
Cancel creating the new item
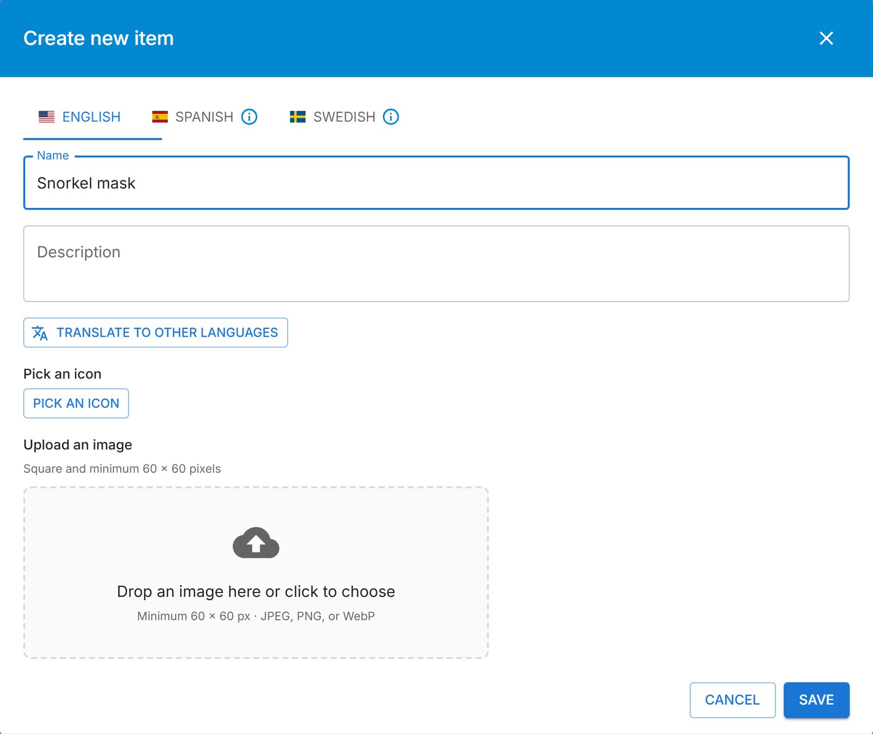click(x=732, y=700)
